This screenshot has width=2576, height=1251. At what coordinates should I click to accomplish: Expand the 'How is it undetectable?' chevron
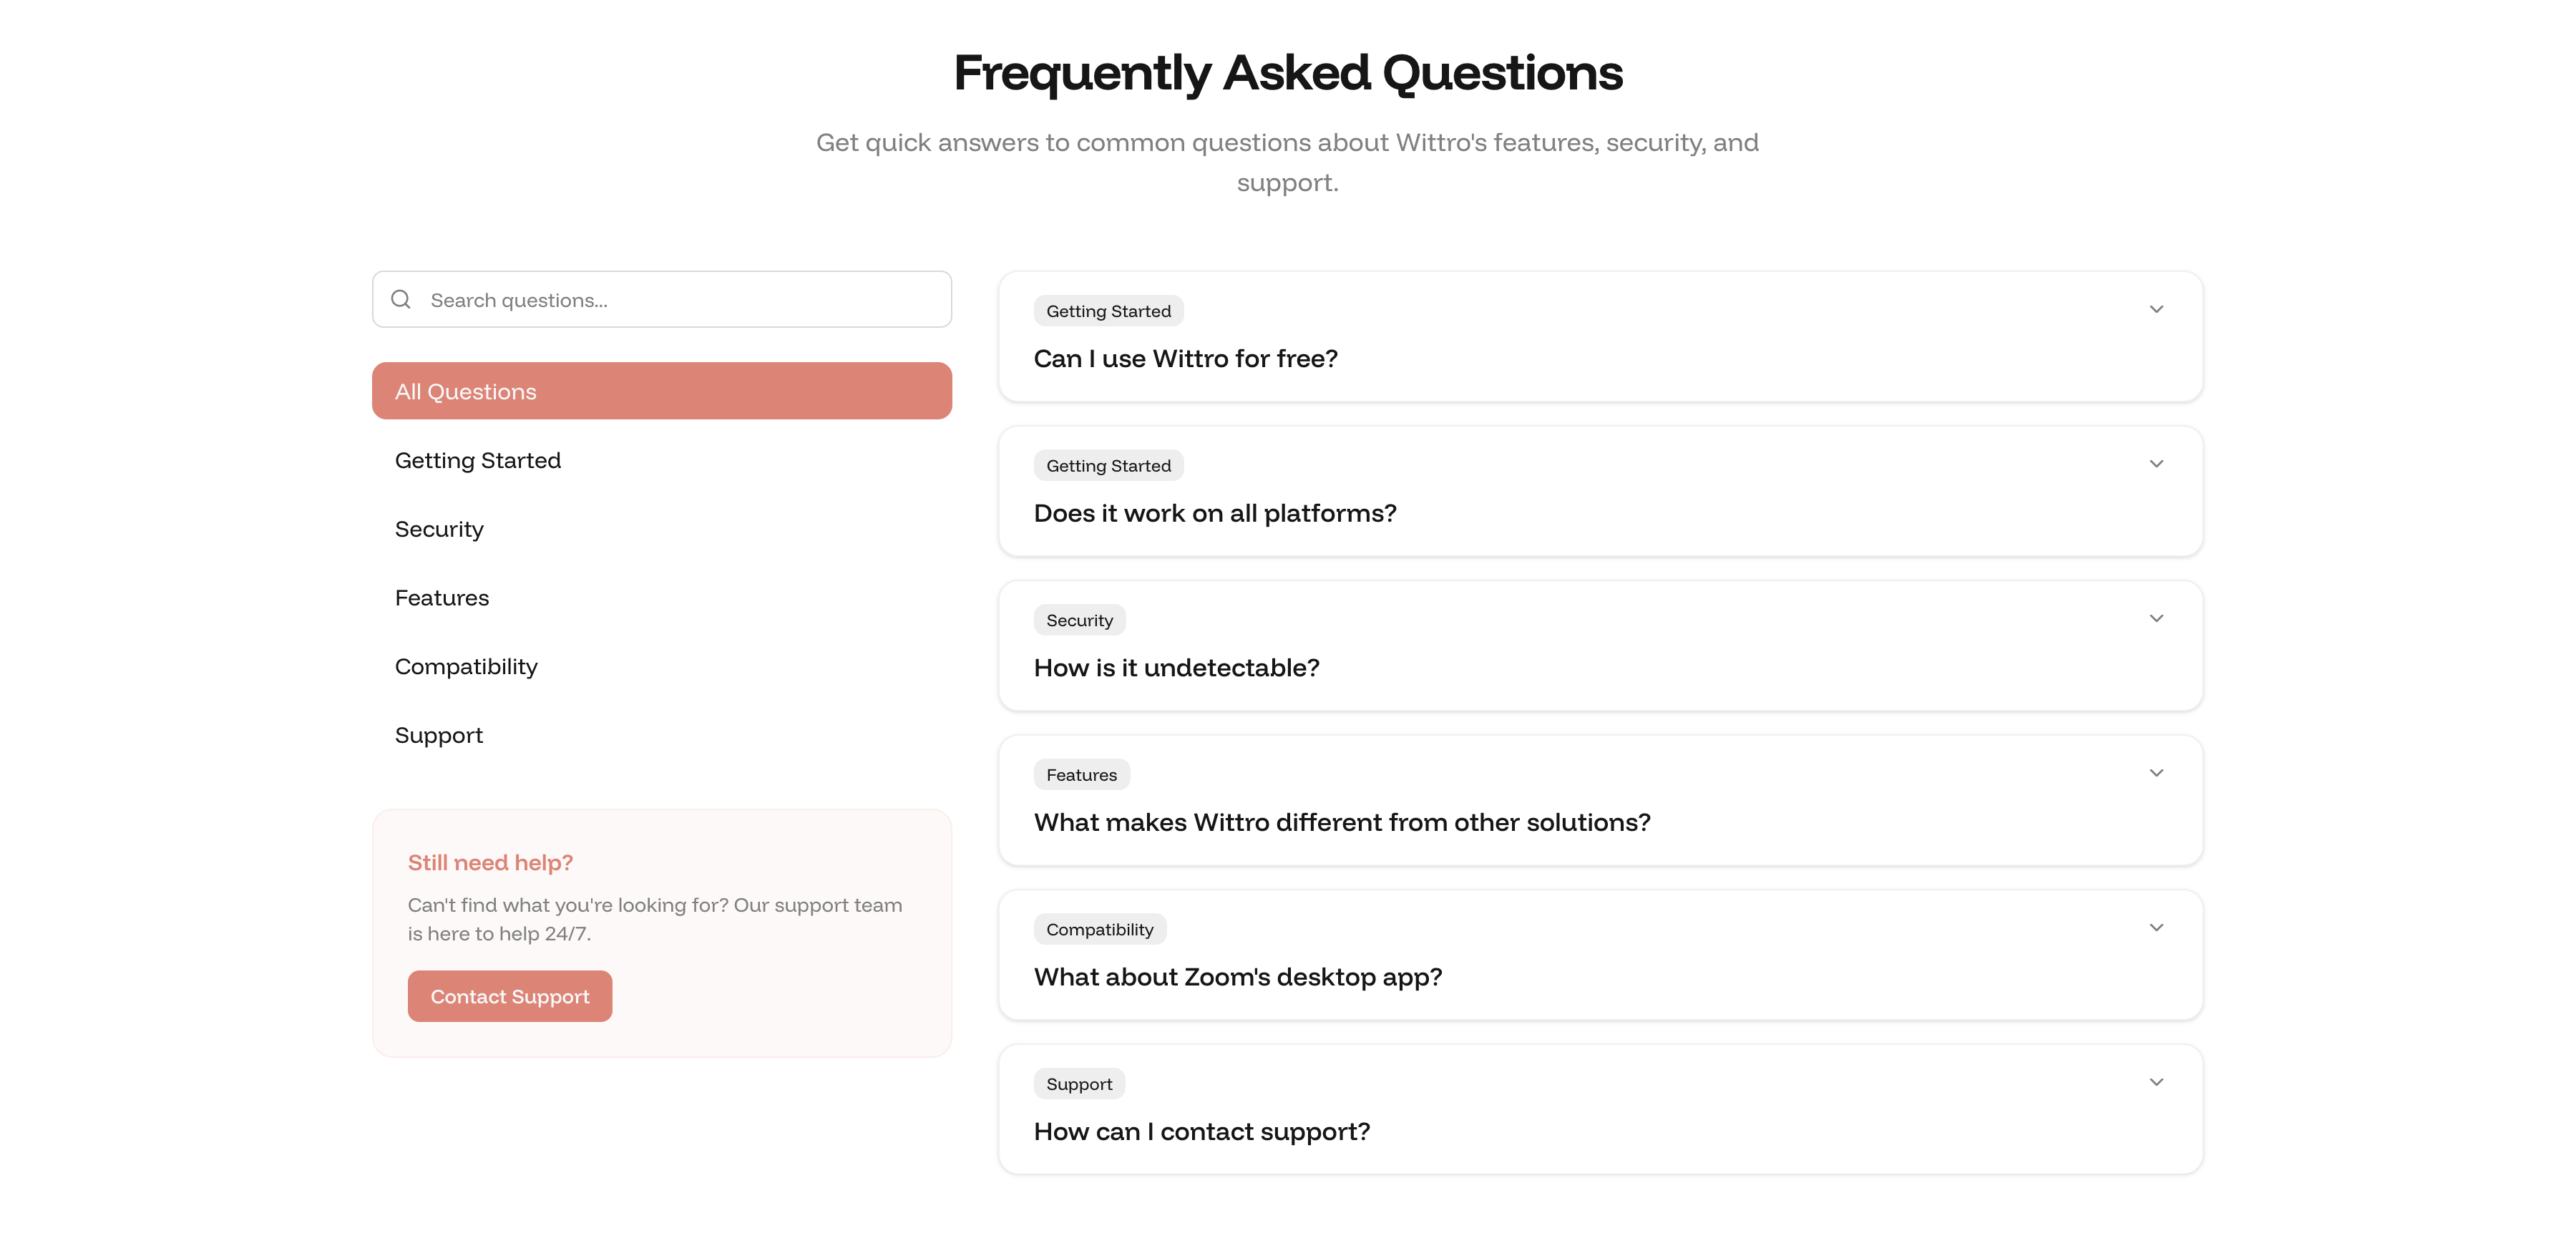(2156, 619)
